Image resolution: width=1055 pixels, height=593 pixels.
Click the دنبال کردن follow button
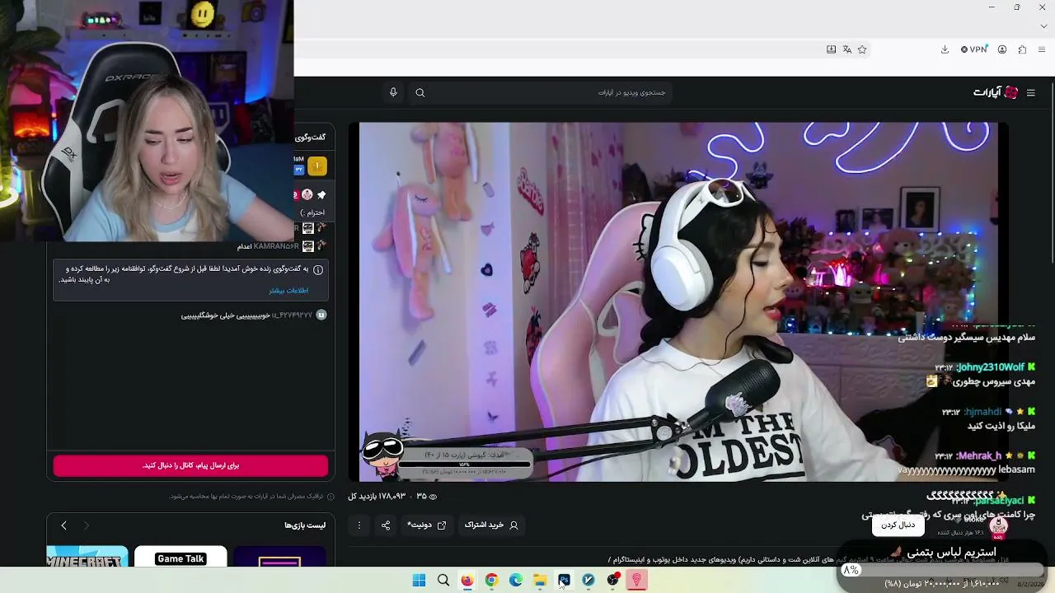898,525
